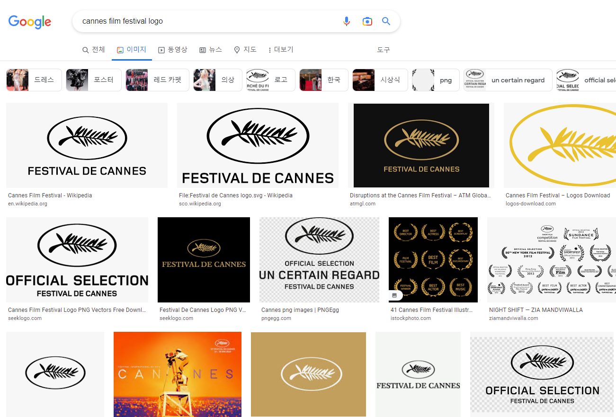Click the blue magnifier search icon
616x417 pixels.
pos(386,21)
